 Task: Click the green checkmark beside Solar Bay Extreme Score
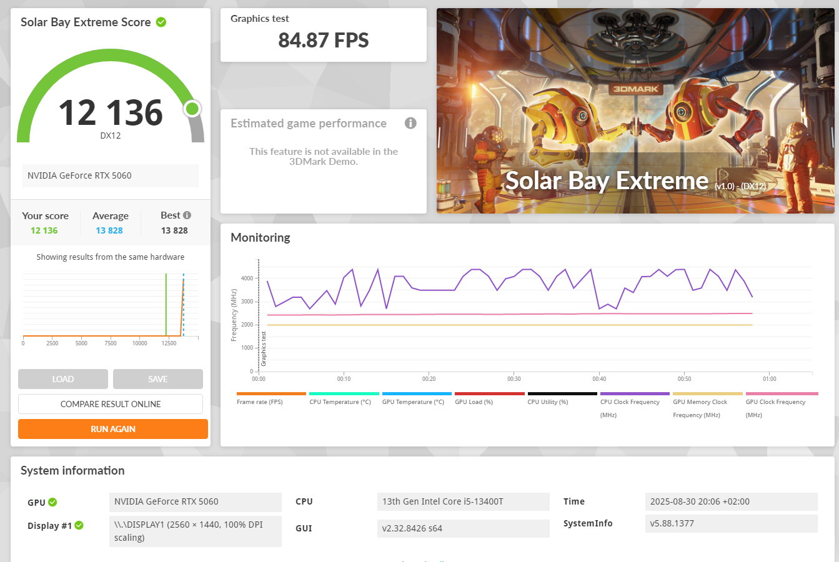(x=161, y=22)
